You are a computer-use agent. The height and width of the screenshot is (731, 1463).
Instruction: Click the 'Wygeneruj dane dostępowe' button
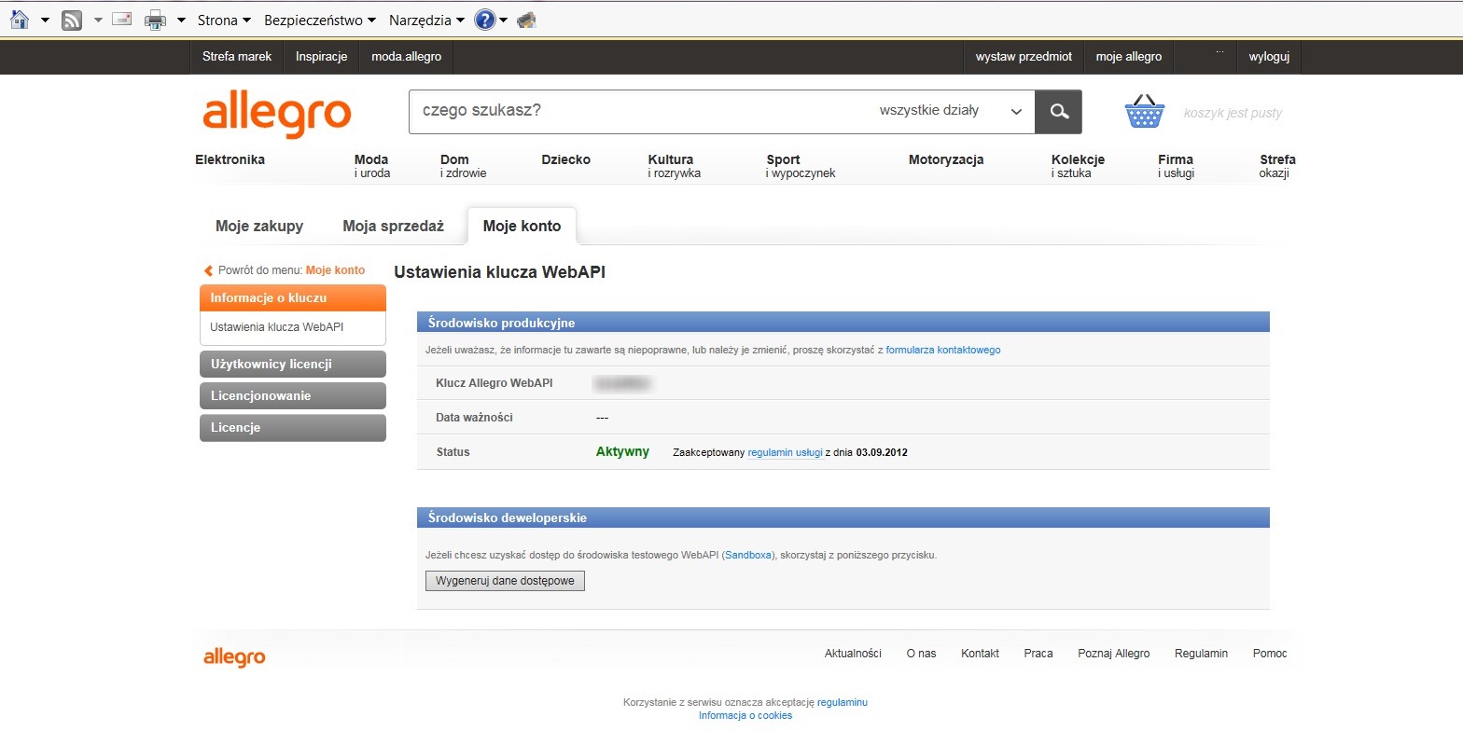coord(505,581)
